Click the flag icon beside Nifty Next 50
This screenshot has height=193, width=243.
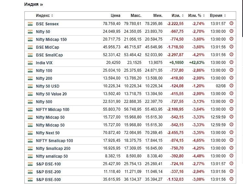click(30, 133)
